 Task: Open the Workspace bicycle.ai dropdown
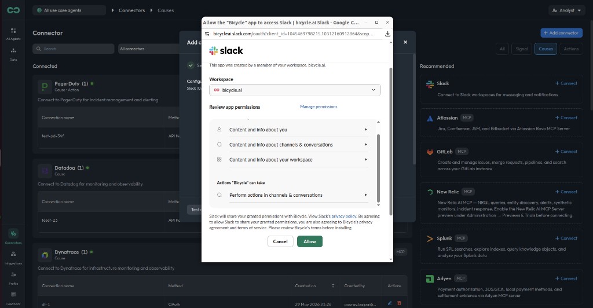(x=295, y=90)
